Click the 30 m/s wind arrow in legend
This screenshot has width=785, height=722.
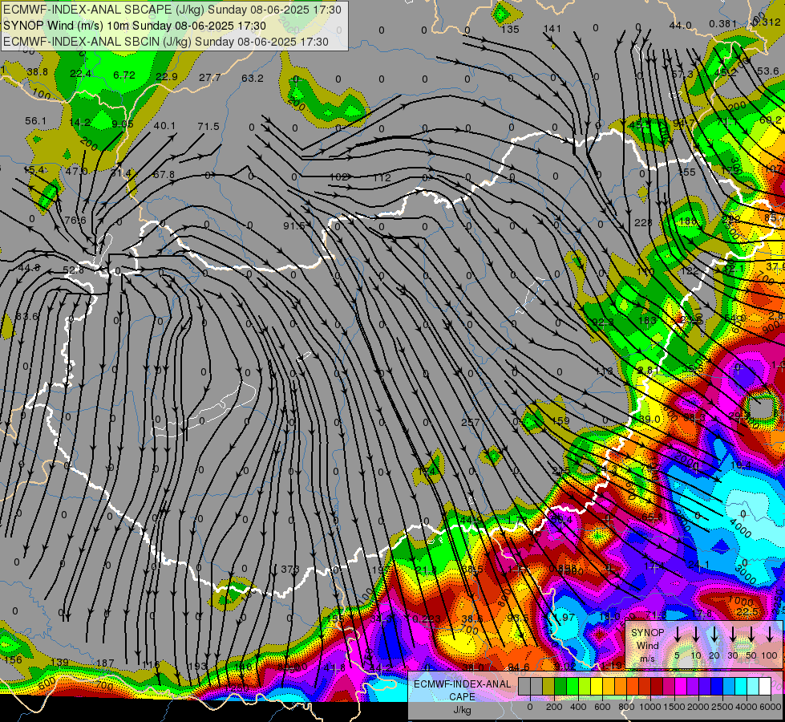pyautogui.click(x=733, y=635)
